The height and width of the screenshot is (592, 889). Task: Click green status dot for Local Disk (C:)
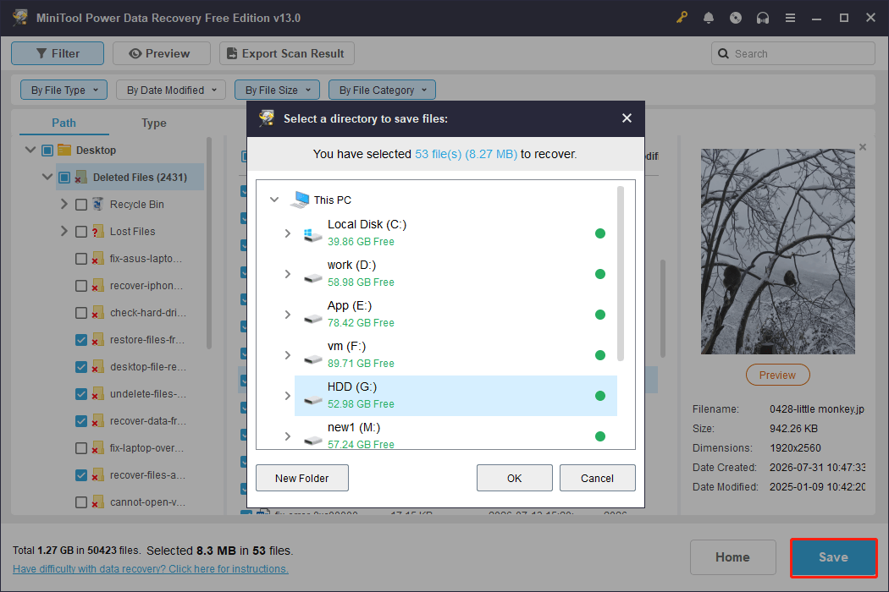point(599,233)
